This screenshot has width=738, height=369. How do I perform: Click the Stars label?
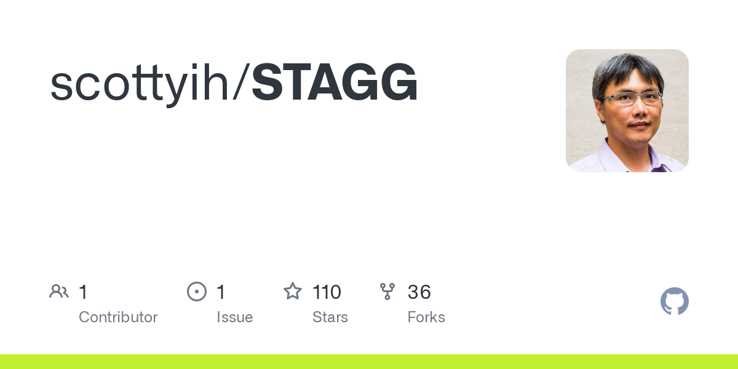point(330,317)
